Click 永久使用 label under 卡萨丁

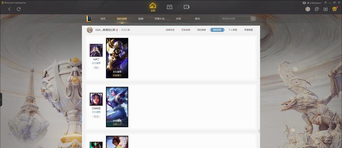(96, 63)
